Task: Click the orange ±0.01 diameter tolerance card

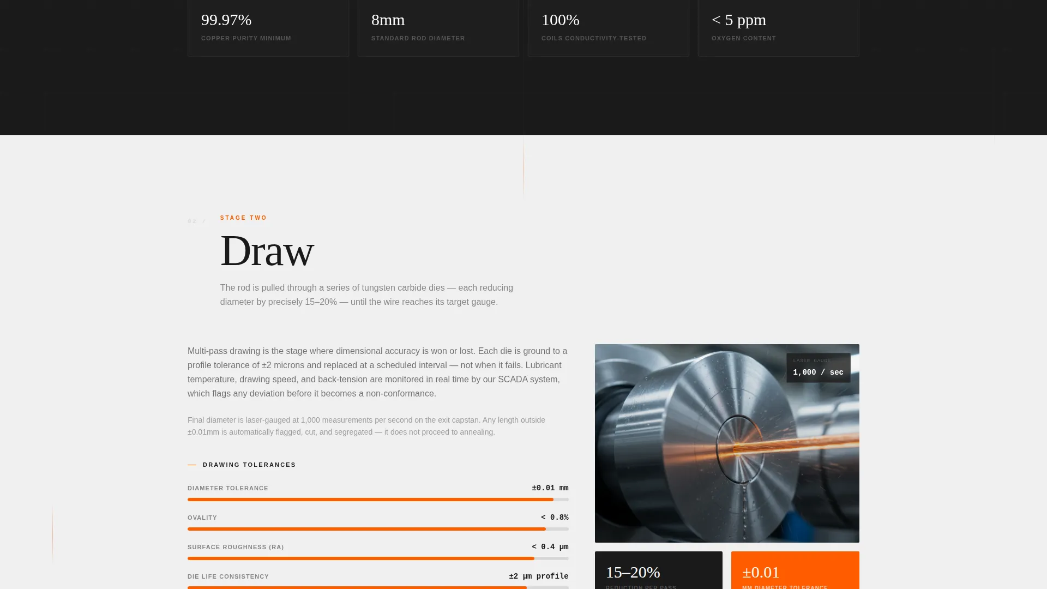Action: (795, 570)
